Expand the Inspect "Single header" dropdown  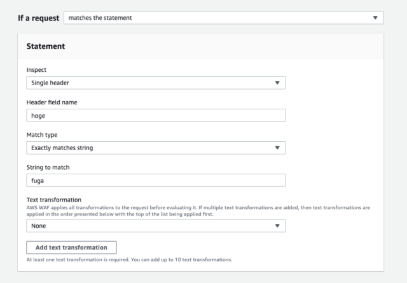tap(156, 83)
